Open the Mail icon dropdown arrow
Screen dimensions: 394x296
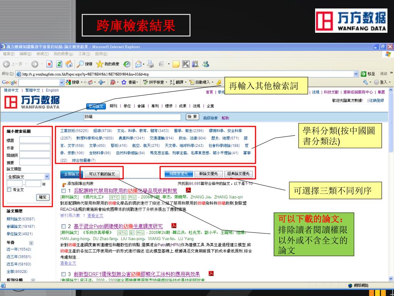coord(144,64)
